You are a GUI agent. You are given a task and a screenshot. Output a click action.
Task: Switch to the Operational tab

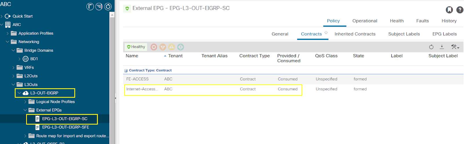[x=365, y=21]
